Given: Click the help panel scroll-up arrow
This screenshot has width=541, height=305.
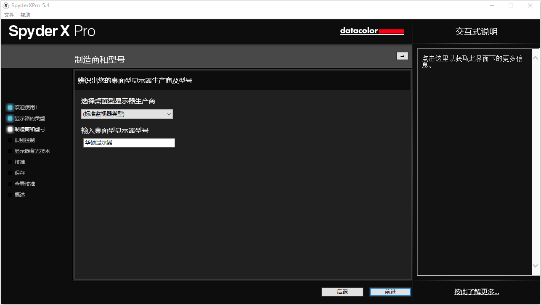Looking at the screenshot, I should coord(535,58).
